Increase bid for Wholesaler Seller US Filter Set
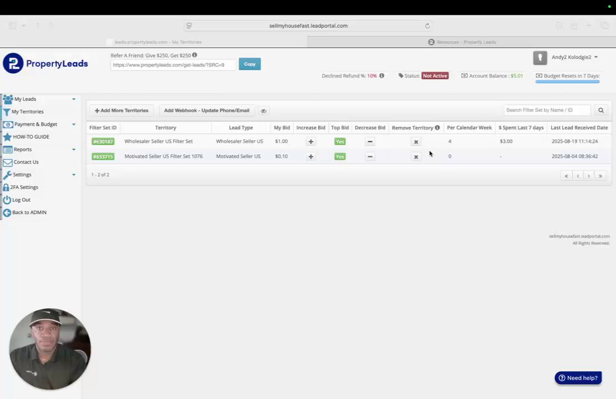616x399 pixels. pyautogui.click(x=311, y=142)
